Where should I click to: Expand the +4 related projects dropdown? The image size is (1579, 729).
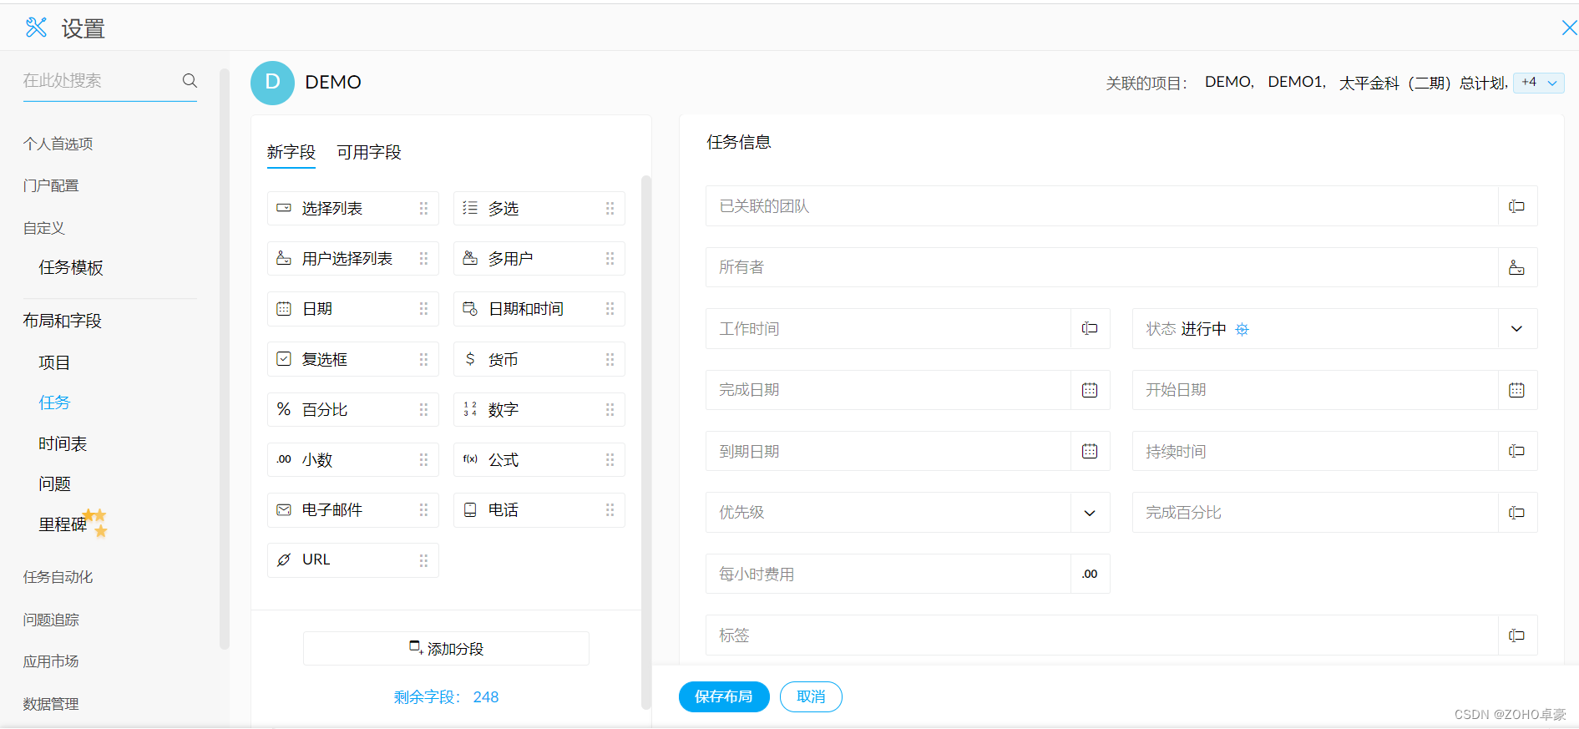click(1538, 82)
